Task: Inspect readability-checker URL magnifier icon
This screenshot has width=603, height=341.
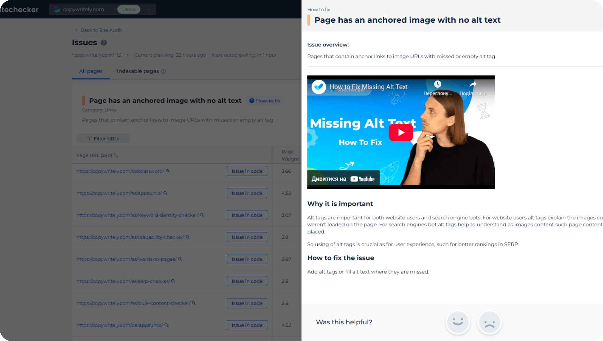Action: [x=188, y=237]
